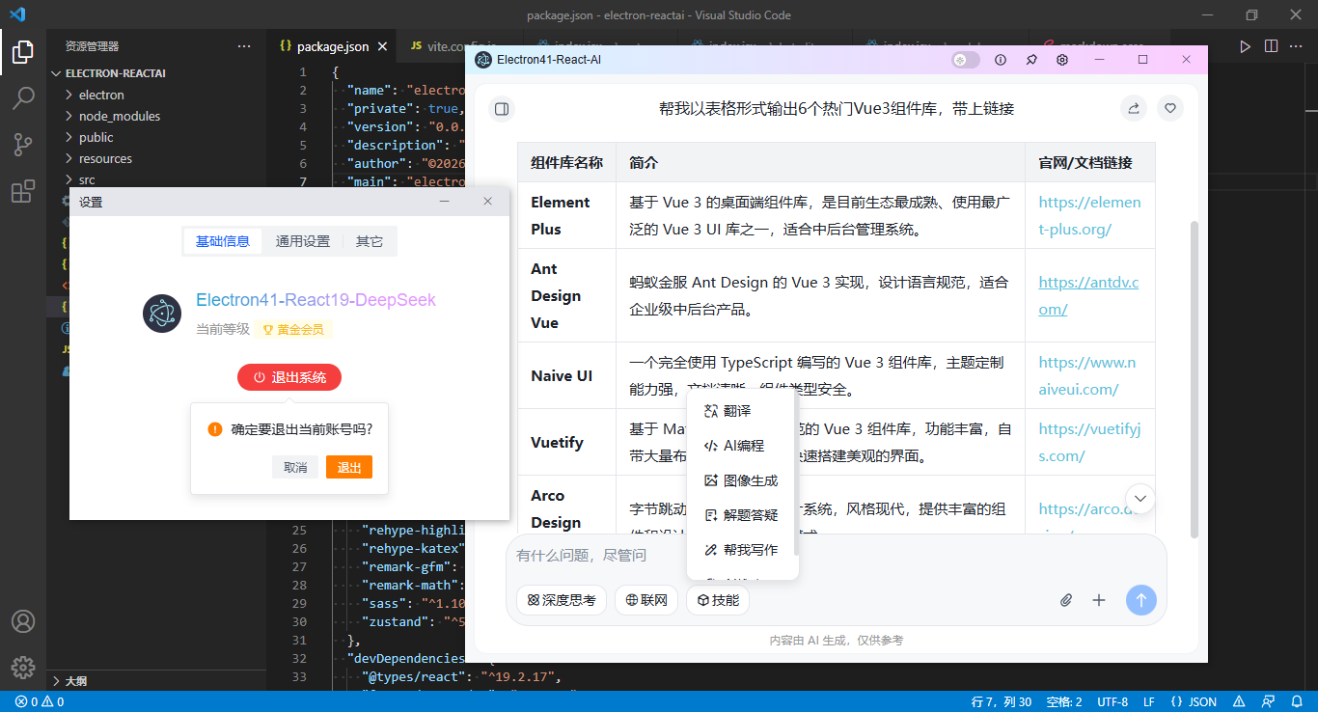The height and width of the screenshot is (712, 1318).
Task: Open the vuetifyjs.com link
Action: pyautogui.click(x=1089, y=443)
